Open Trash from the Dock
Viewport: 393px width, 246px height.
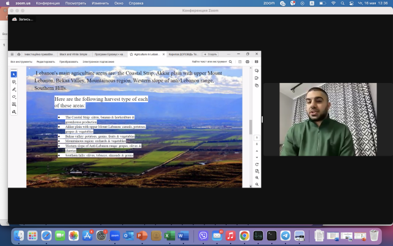(374, 236)
